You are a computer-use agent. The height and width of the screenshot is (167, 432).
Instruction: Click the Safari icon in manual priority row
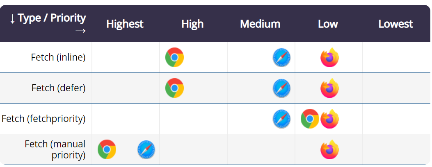point(146,149)
